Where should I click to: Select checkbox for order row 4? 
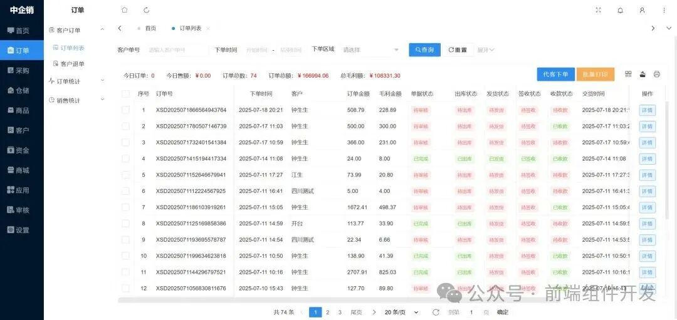point(125,158)
